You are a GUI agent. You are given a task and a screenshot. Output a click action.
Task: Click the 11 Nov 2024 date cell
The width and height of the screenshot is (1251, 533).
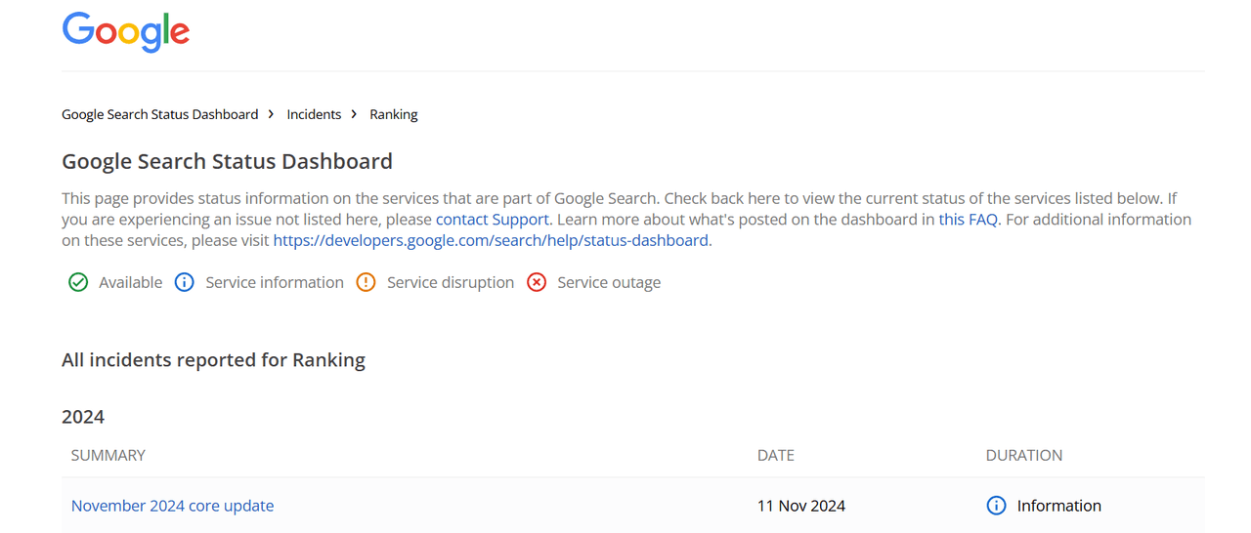(801, 506)
